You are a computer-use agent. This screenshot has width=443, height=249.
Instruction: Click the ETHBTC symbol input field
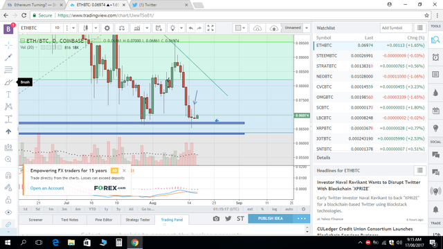[x=34, y=28]
